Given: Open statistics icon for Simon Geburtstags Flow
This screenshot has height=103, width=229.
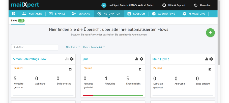Looking at the screenshot, I should (67, 59).
